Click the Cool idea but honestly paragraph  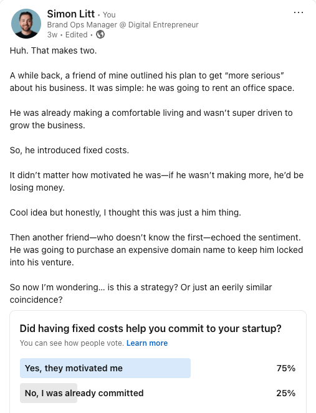click(x=125, y=212)
